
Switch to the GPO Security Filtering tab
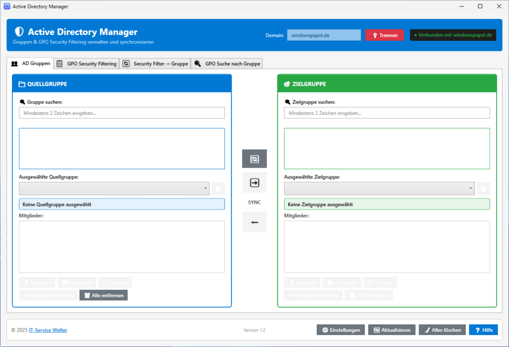pyautogui.click(x=86, y=64)
